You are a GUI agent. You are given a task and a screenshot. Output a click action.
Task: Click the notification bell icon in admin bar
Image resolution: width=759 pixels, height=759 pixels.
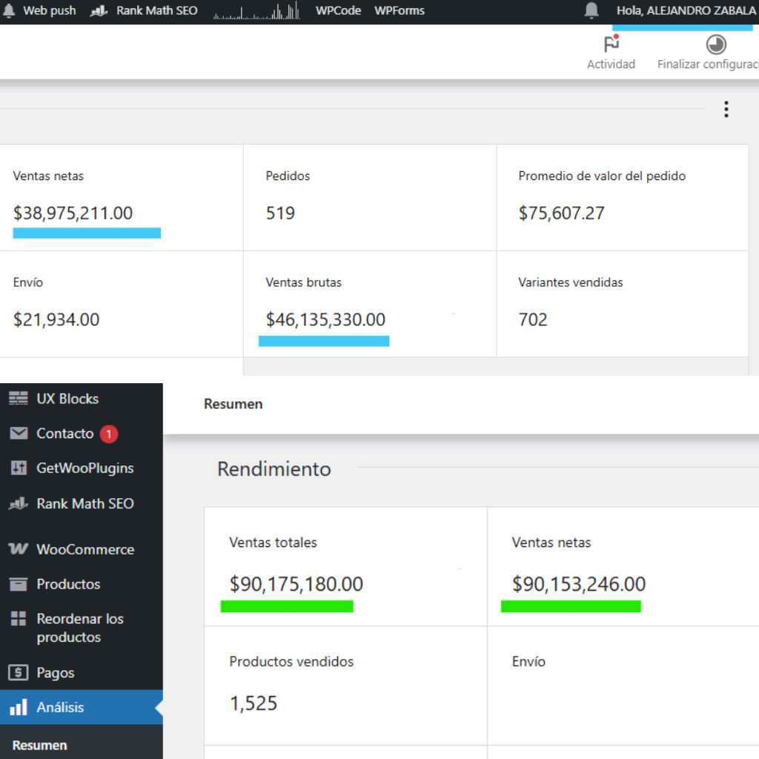591,10
